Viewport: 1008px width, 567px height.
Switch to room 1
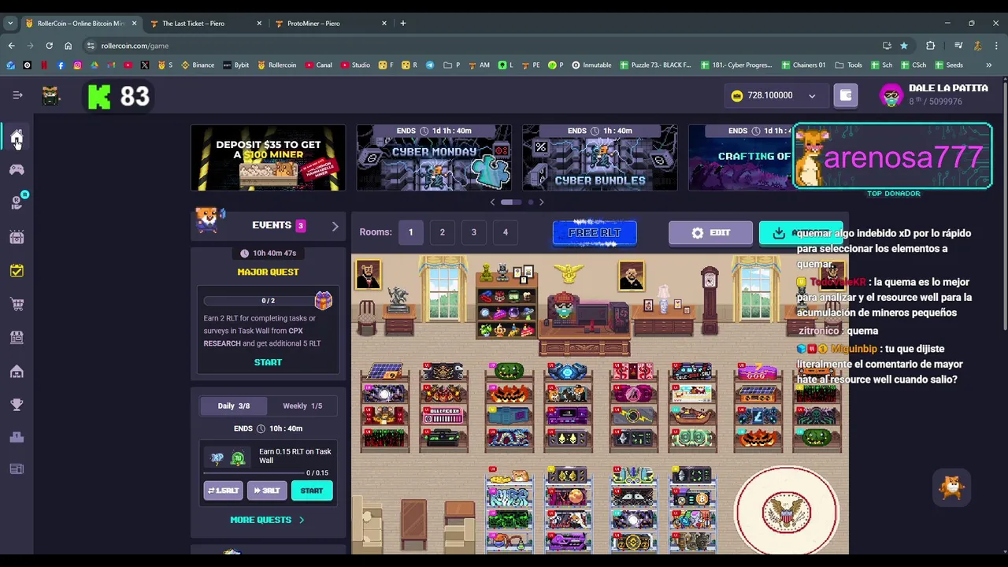pyautogui.click(x=410, y=232)
